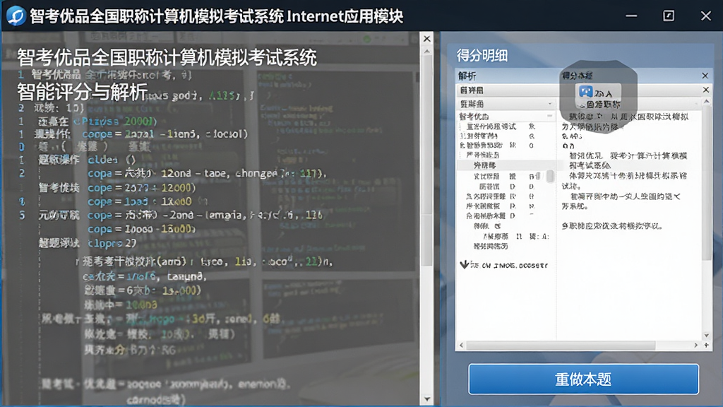The height and width of the screenshot is (407, 723).
Task: Close the second header row with X
Action: click(705, 90)
